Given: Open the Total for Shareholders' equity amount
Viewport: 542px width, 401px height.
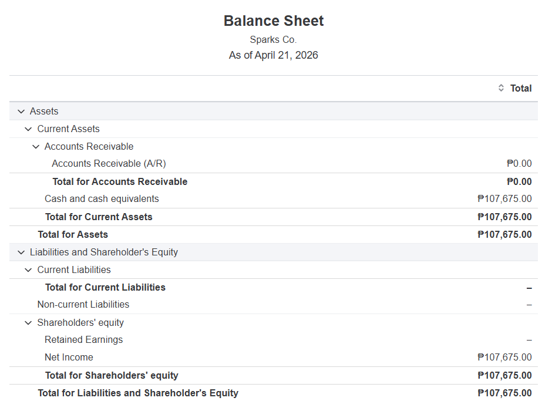Looking at the screenshot, I should pyautogui.click(x=504, y=376).
